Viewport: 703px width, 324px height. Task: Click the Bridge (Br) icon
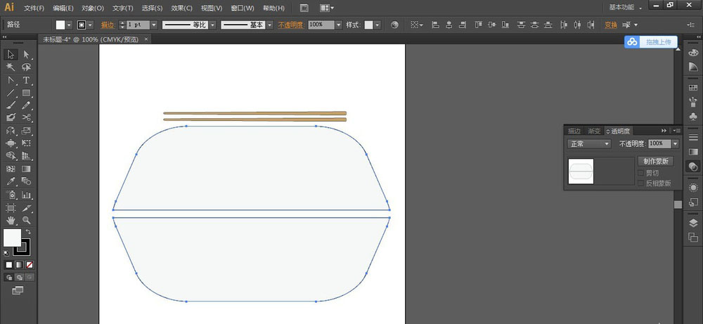[304, 8]
